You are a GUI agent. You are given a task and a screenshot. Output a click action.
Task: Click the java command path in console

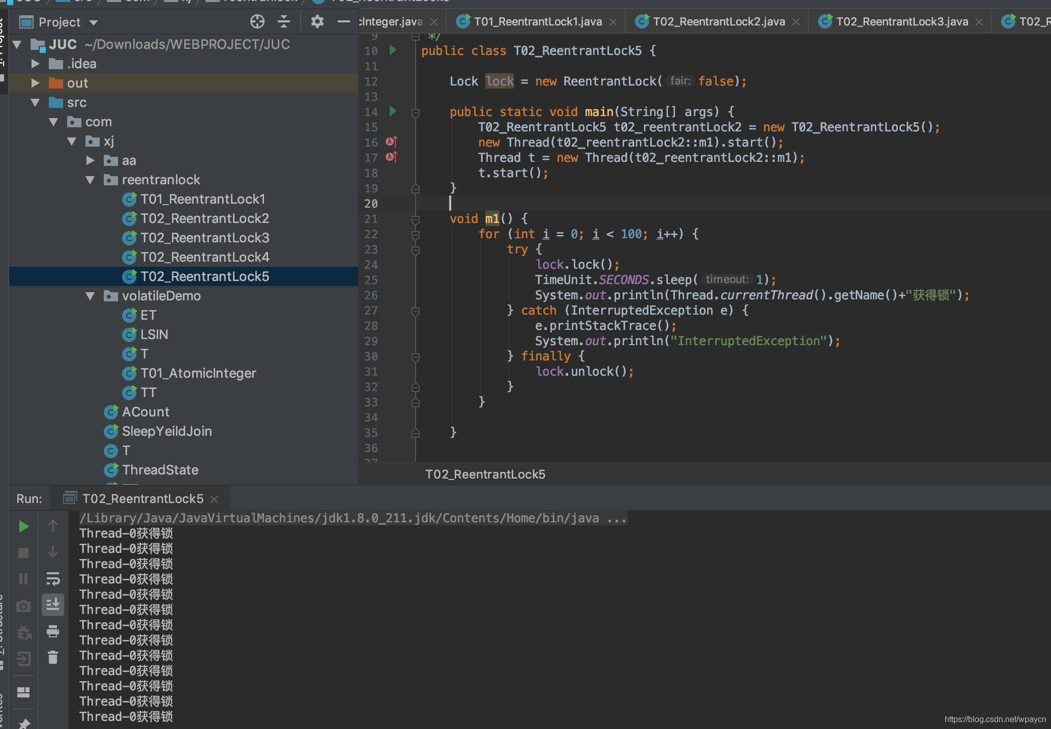353,518
